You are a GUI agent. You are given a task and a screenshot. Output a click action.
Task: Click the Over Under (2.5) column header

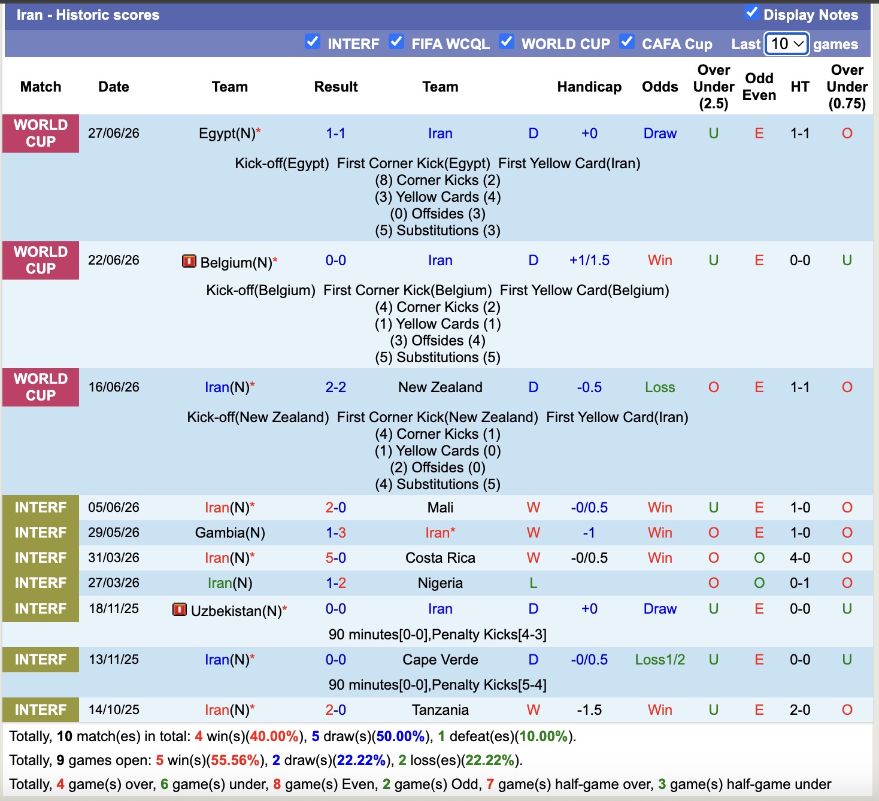point(714,87)
